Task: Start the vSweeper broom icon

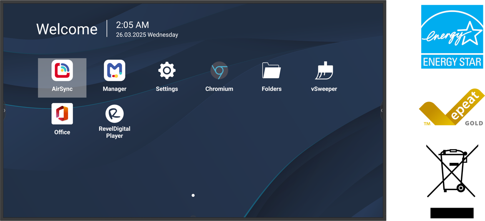Action: click(324, 71)
